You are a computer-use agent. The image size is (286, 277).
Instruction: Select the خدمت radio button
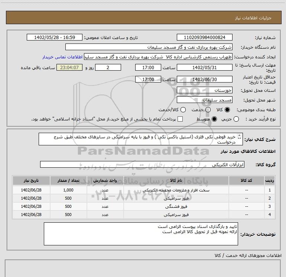pos(208,110)
